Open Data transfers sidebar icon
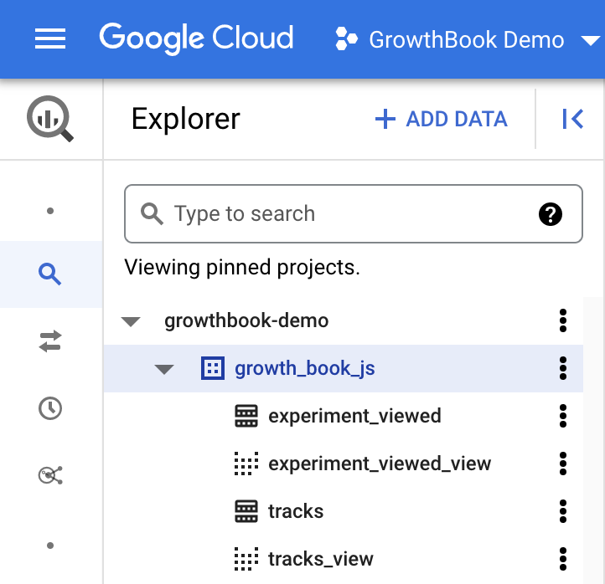This screenshot has width=605, height=584. (x=50, y=341)
